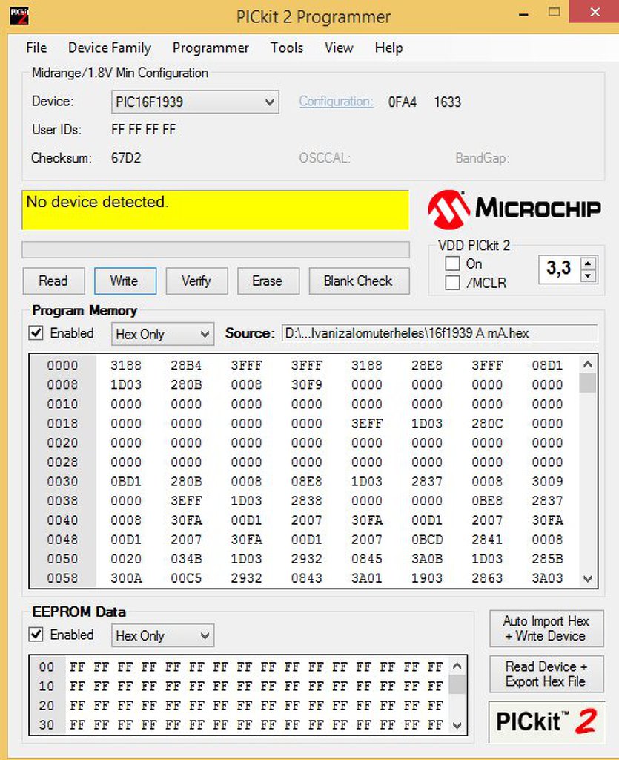Screen dimensions: 619x760
Task: Click program memory address 0000
Action: pos(62,365)
